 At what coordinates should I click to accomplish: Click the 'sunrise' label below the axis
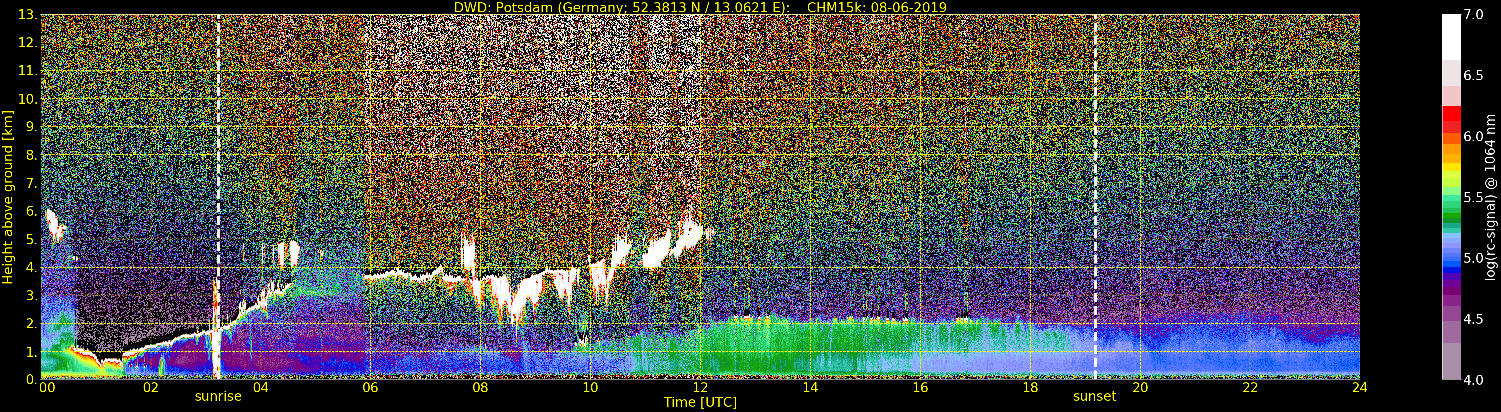pyautogui.click(x=218, y=397)
